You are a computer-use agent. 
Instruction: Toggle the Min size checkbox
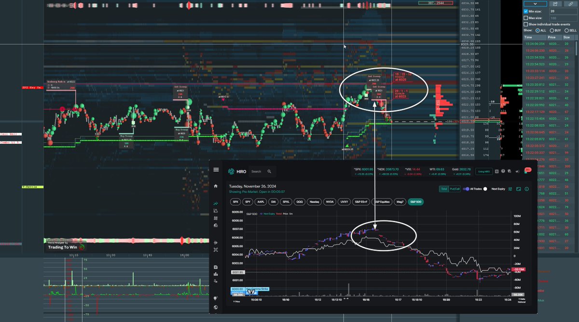click(526, 11)
